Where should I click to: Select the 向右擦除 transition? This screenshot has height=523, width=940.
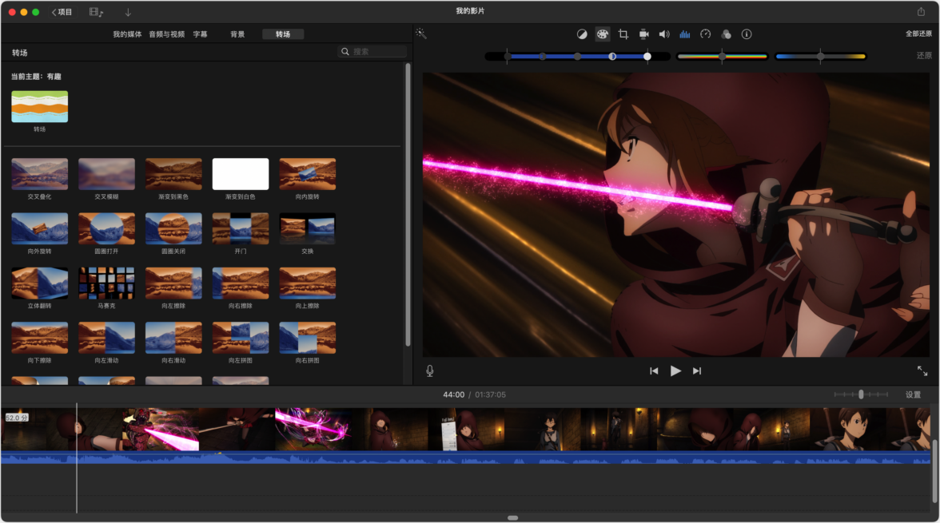(x=241, y=283)
